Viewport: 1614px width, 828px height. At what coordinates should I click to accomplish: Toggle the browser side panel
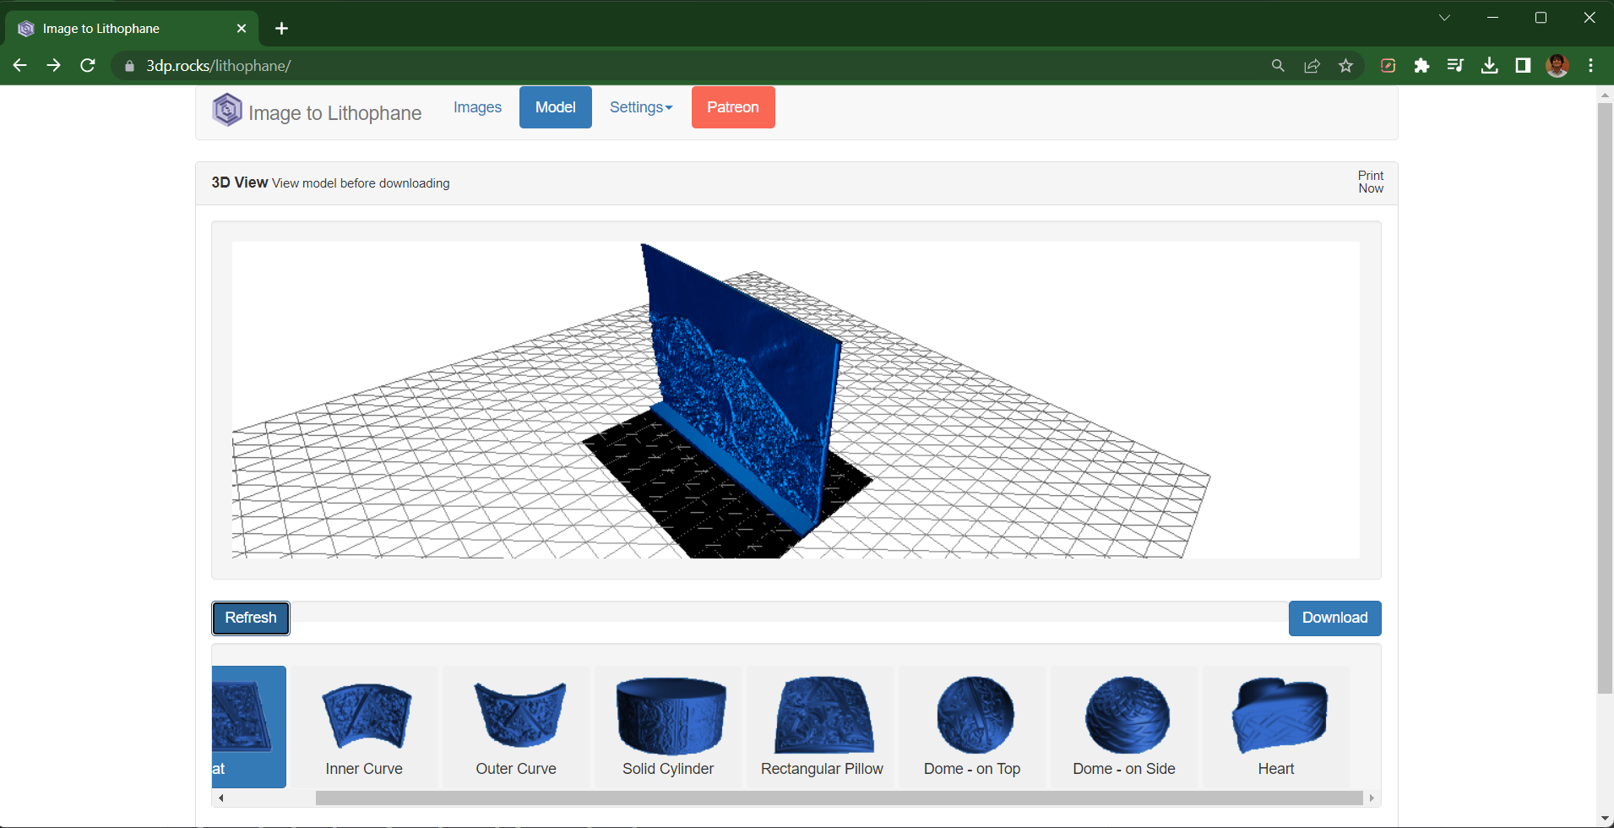pos(1523,65)
